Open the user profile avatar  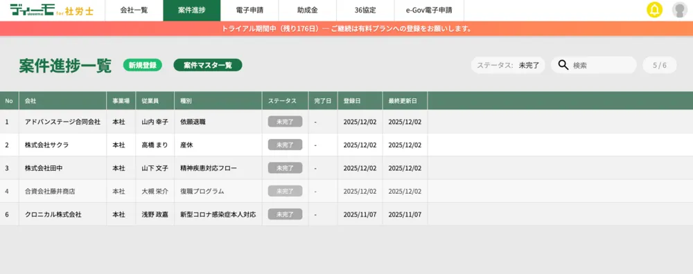pyautogui.click(x=680, y=10)
